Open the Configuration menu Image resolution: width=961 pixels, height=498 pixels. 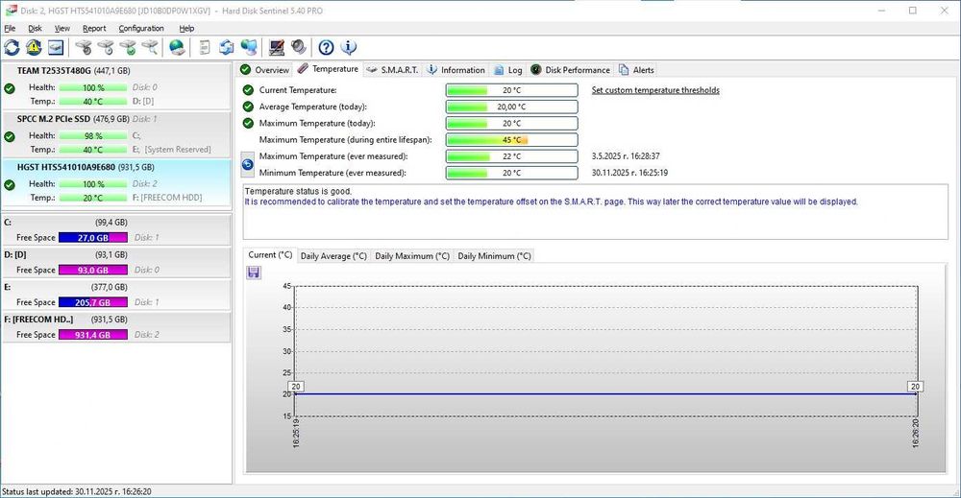click(x=141, y=28)
